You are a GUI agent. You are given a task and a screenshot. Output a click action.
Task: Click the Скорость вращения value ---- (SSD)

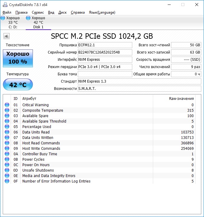click(186, 60)
